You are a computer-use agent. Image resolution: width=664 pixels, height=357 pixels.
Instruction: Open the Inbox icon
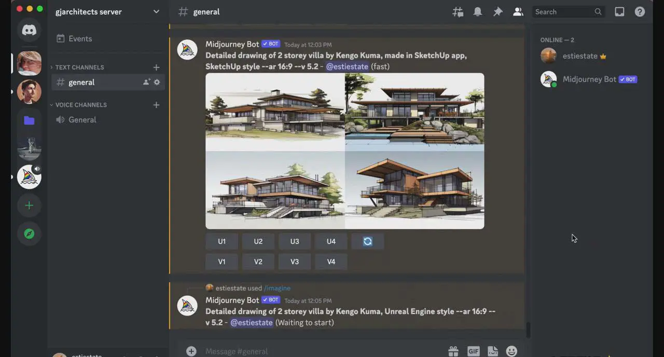click(619, 12)
